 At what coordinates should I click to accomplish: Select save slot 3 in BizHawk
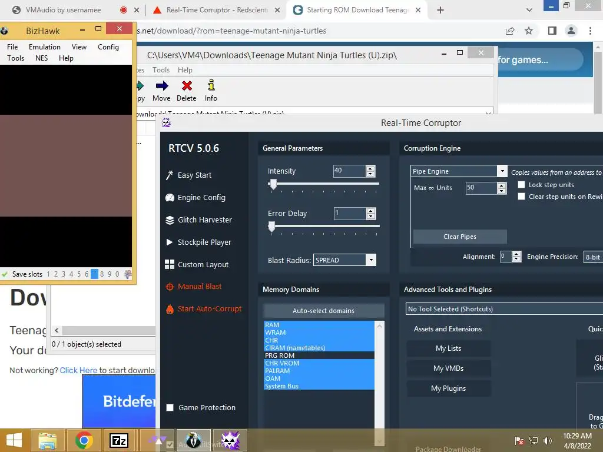click(64, 274)
